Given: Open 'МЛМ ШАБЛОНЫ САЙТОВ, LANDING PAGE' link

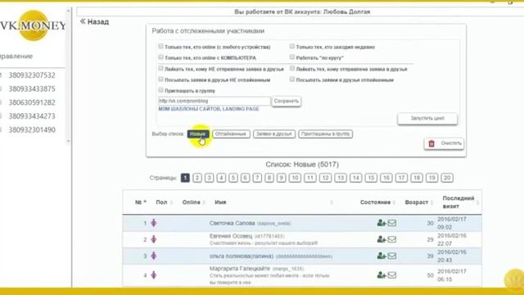Looking at the screenshot, I should (209, 109).
